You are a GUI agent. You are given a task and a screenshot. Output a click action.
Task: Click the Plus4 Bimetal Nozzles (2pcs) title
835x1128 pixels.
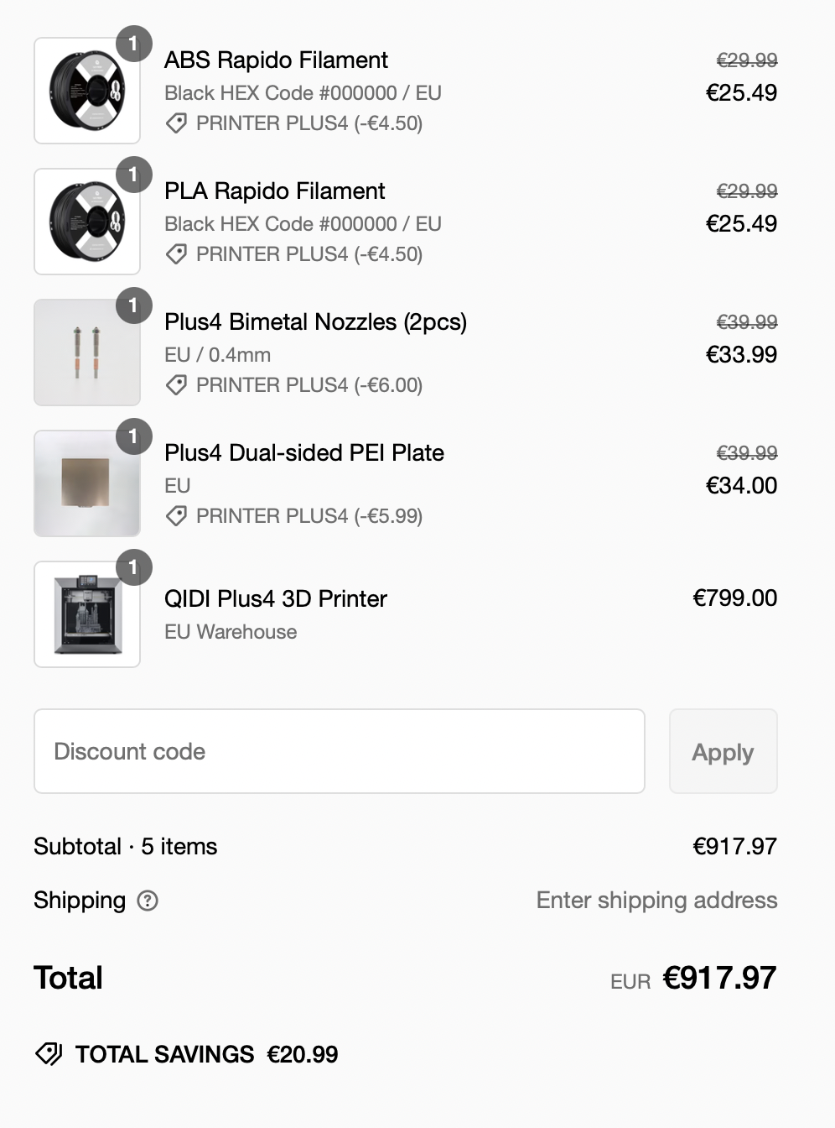tap(315, 322)
